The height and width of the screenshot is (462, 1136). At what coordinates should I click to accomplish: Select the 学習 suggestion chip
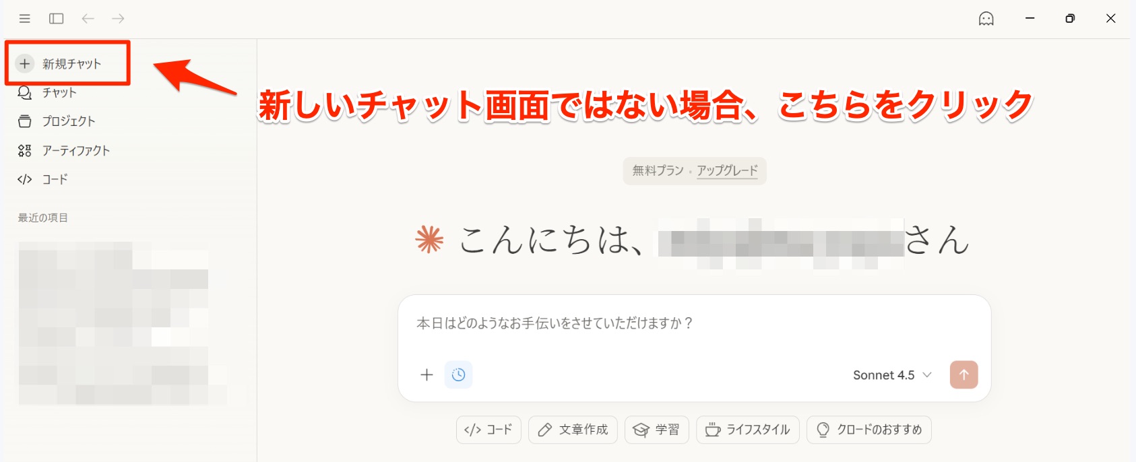(656, 430)
